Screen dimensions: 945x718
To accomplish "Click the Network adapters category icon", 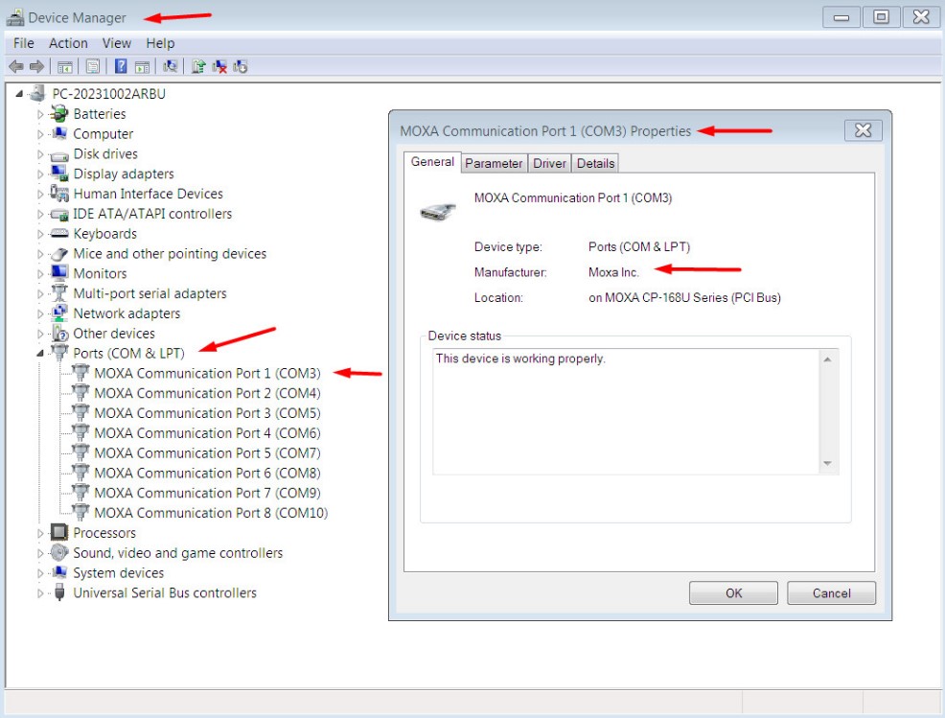I will pos(59,313).
